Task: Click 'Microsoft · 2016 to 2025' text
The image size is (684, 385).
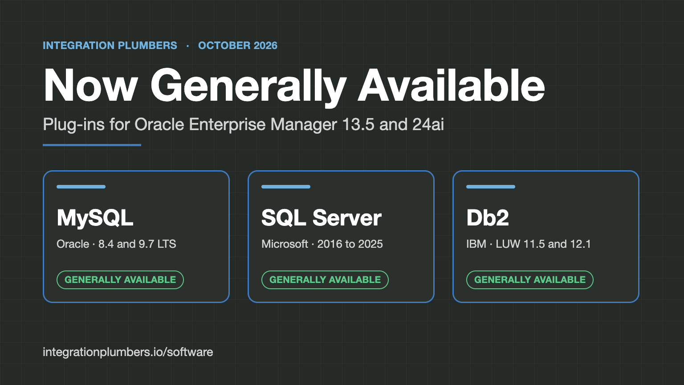Action: pyautogui.click(x=322, y=244)
